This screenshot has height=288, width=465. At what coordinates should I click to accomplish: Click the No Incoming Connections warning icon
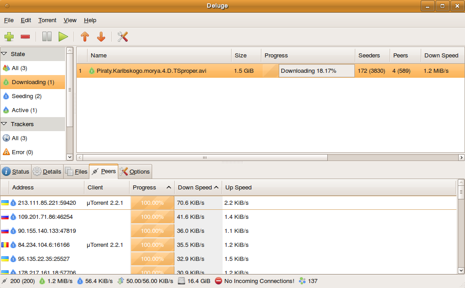[219, 281]
